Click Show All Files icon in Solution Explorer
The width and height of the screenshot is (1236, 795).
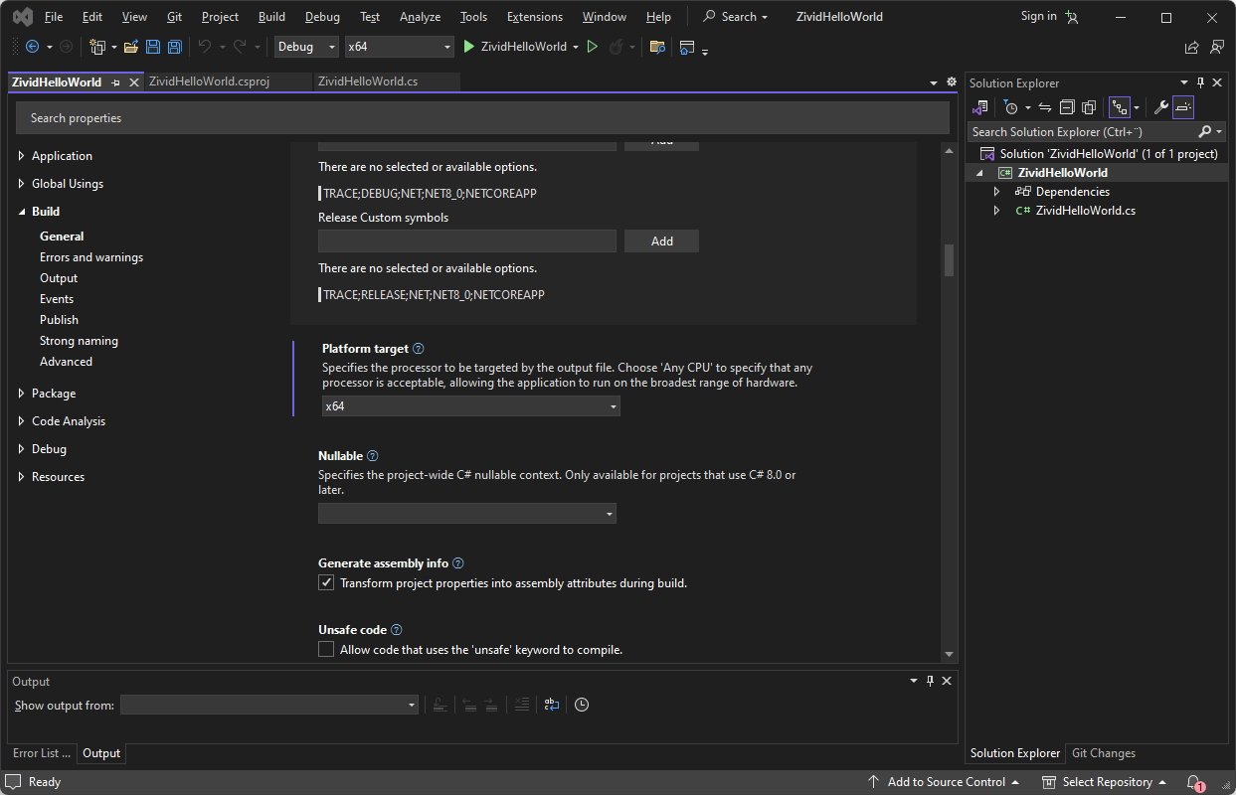tap(1089, 107)
